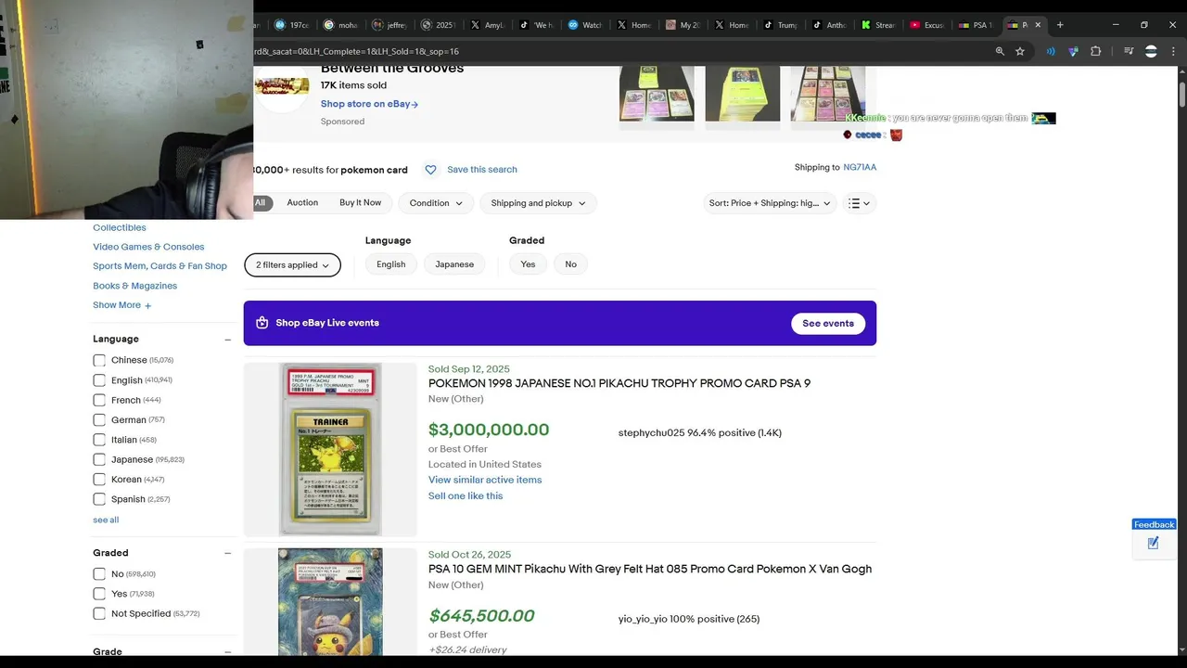The height and width of the screenshot is (668, 1187).
Task: Open Sports Mem, Cards & Fan Shop category
Action: (160, 266)
